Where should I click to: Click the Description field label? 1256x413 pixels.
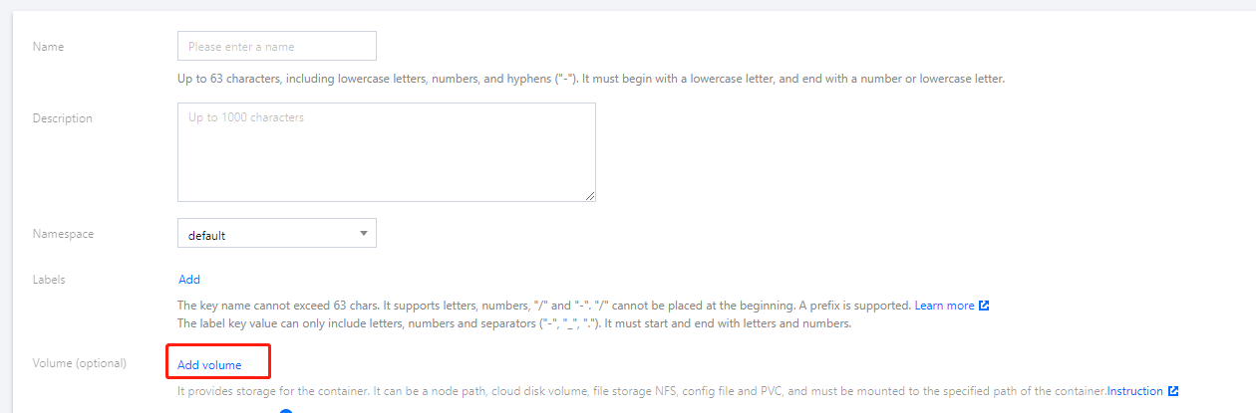(x=62, y=118)
